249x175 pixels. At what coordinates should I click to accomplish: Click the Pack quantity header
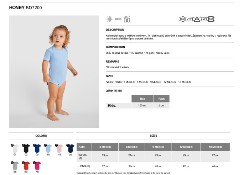point(161,99)
